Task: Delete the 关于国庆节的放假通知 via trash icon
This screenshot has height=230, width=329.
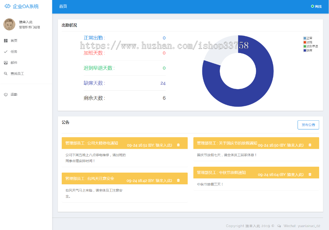Action: pyautogui.click(x=310, y=144)
